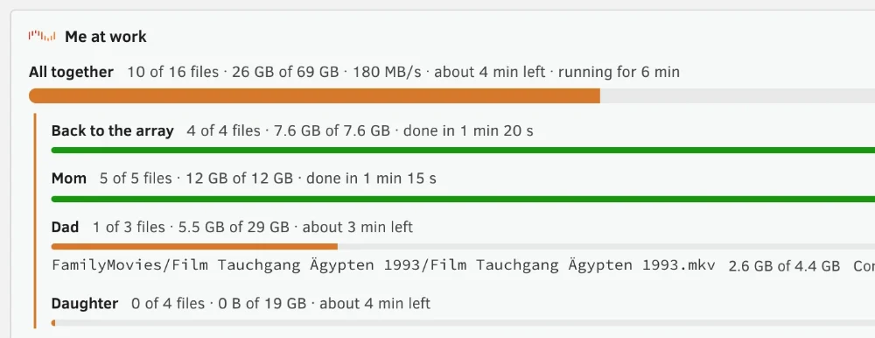Expand the Dad transfer job
This screenshot has width=875, height=338.
pos(65,228)
